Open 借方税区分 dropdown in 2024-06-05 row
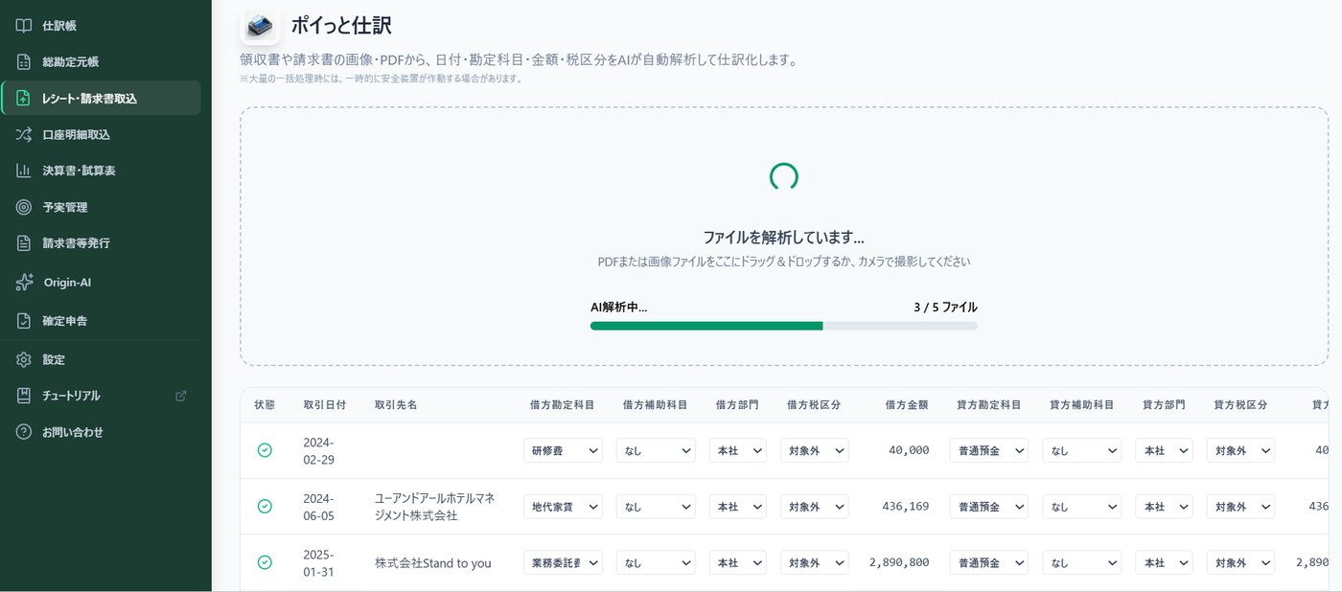Viewport: 1342px width, 592px height. 814,507
